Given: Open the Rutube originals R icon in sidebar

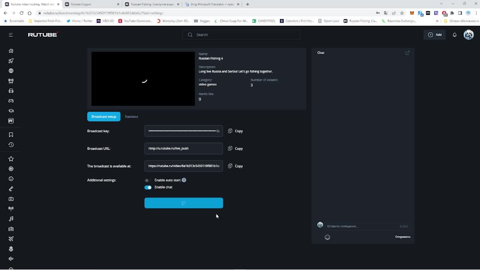Looking at the screenshot, I should point(11,121).
